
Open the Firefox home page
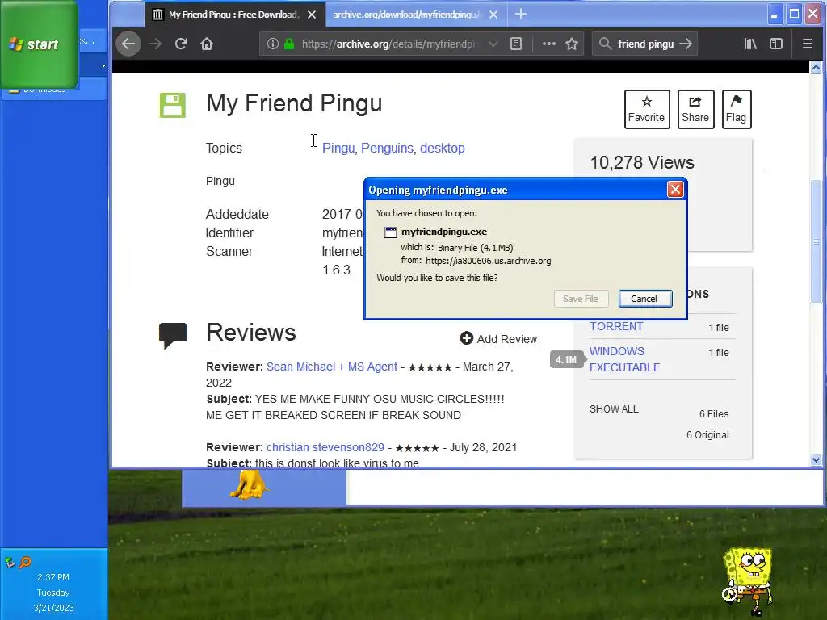(207, 44)
